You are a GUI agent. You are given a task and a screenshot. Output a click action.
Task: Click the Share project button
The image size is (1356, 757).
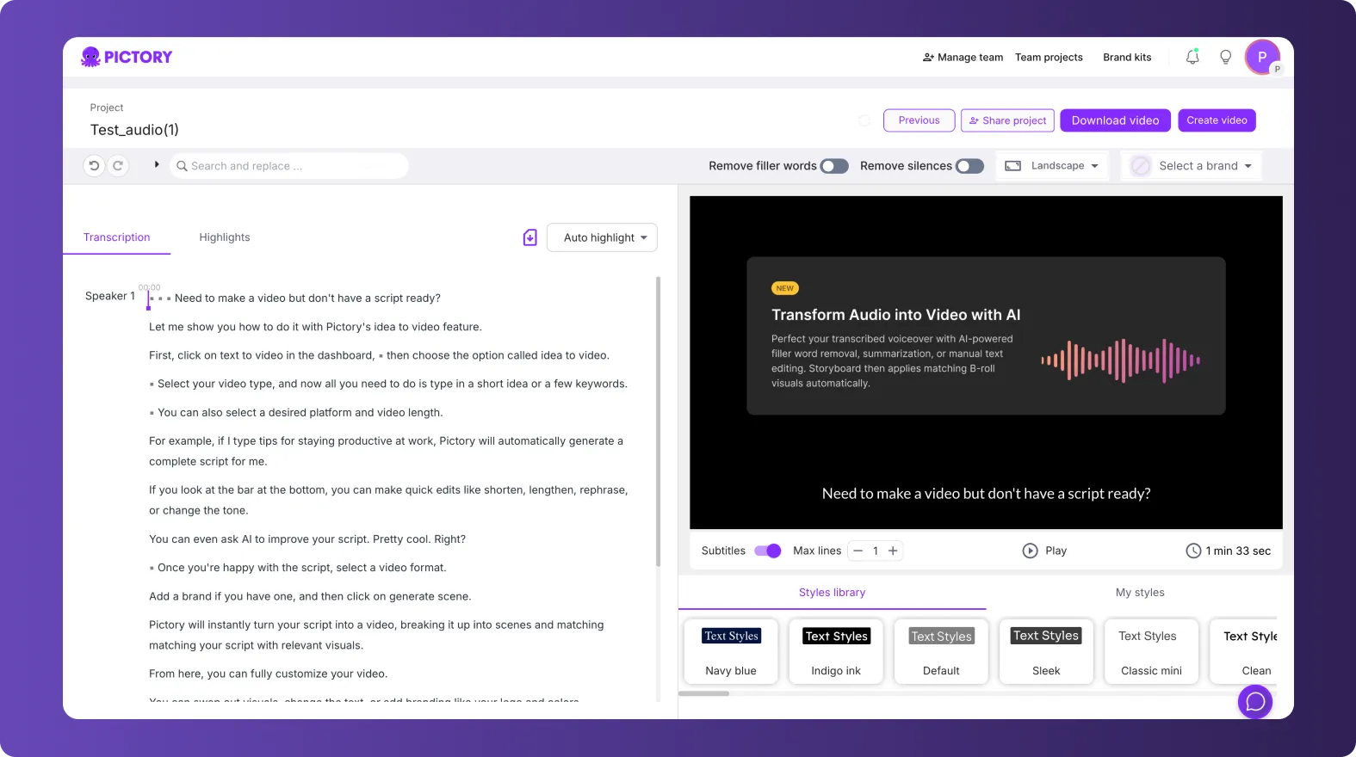(x=1007, y=120)
